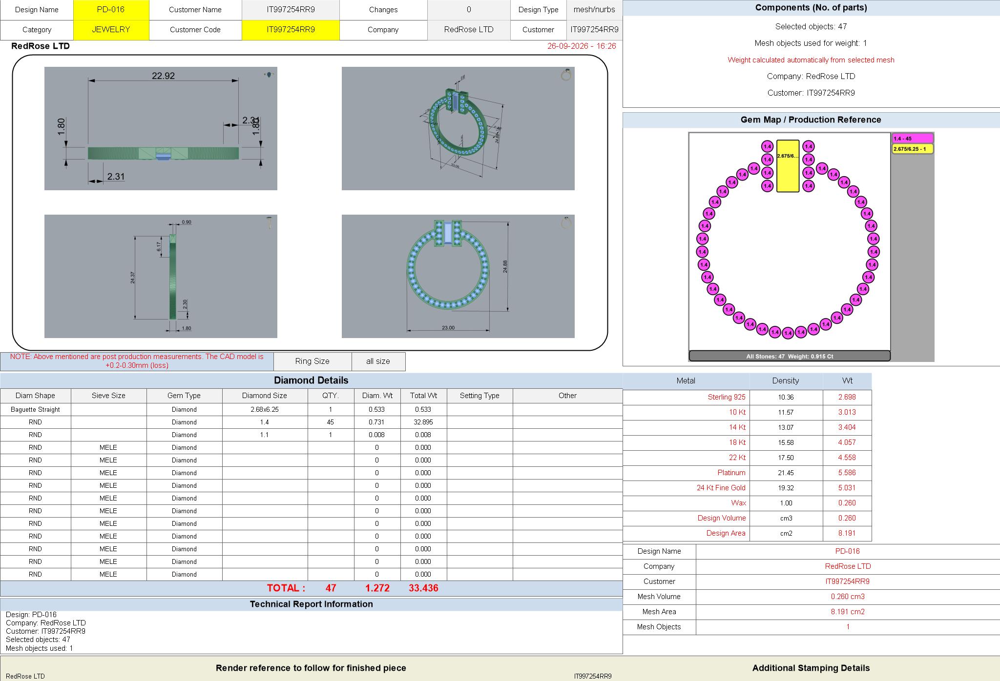This screenshot has width=1000, height=681.
Task: Select the 2.68x6.25 diamond size cell
Action: (x=265, y=409)
